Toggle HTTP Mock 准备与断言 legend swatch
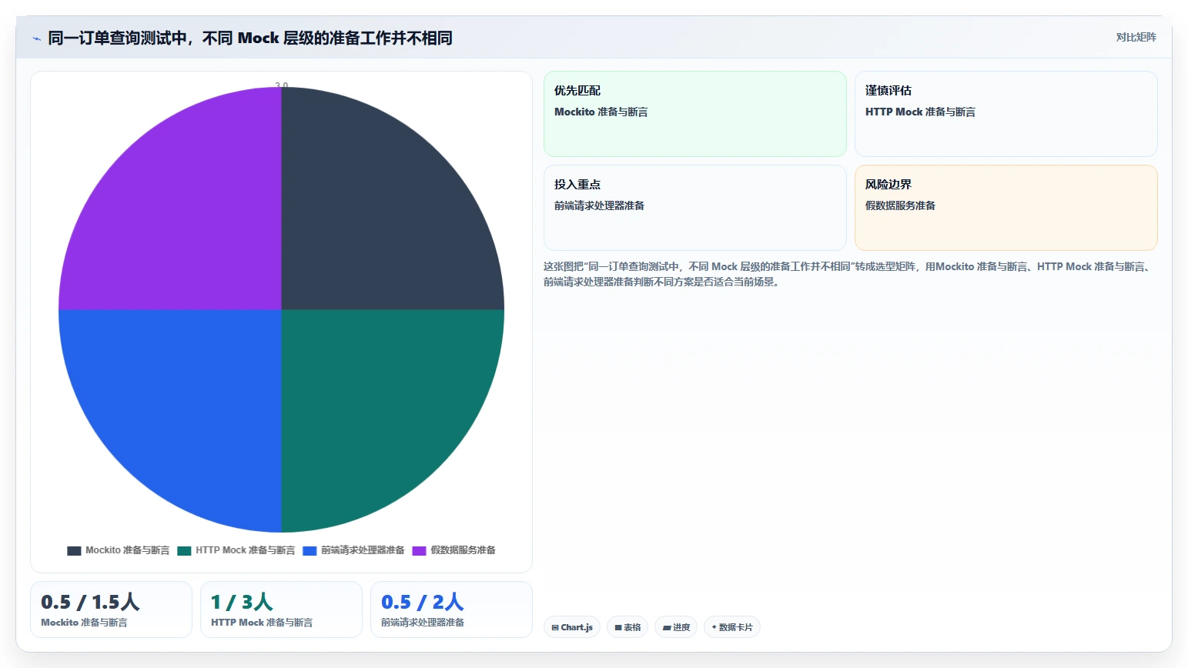 point(184,550)
